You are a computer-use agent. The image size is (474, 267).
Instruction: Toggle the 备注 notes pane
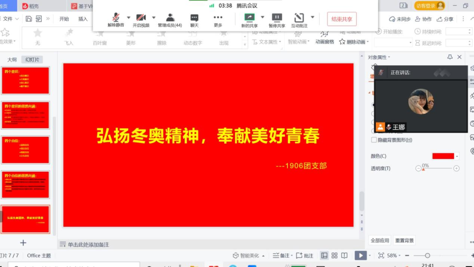[281, 256]
